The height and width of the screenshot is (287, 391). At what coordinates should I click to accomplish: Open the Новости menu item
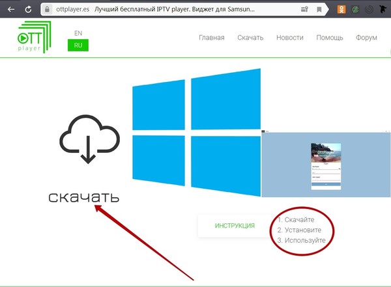point(290,38)
